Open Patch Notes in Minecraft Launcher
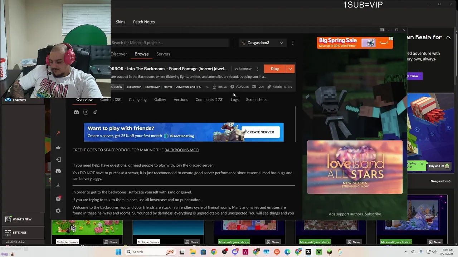The width and height of the screenshot is (458, 257). tap(144, 22)
